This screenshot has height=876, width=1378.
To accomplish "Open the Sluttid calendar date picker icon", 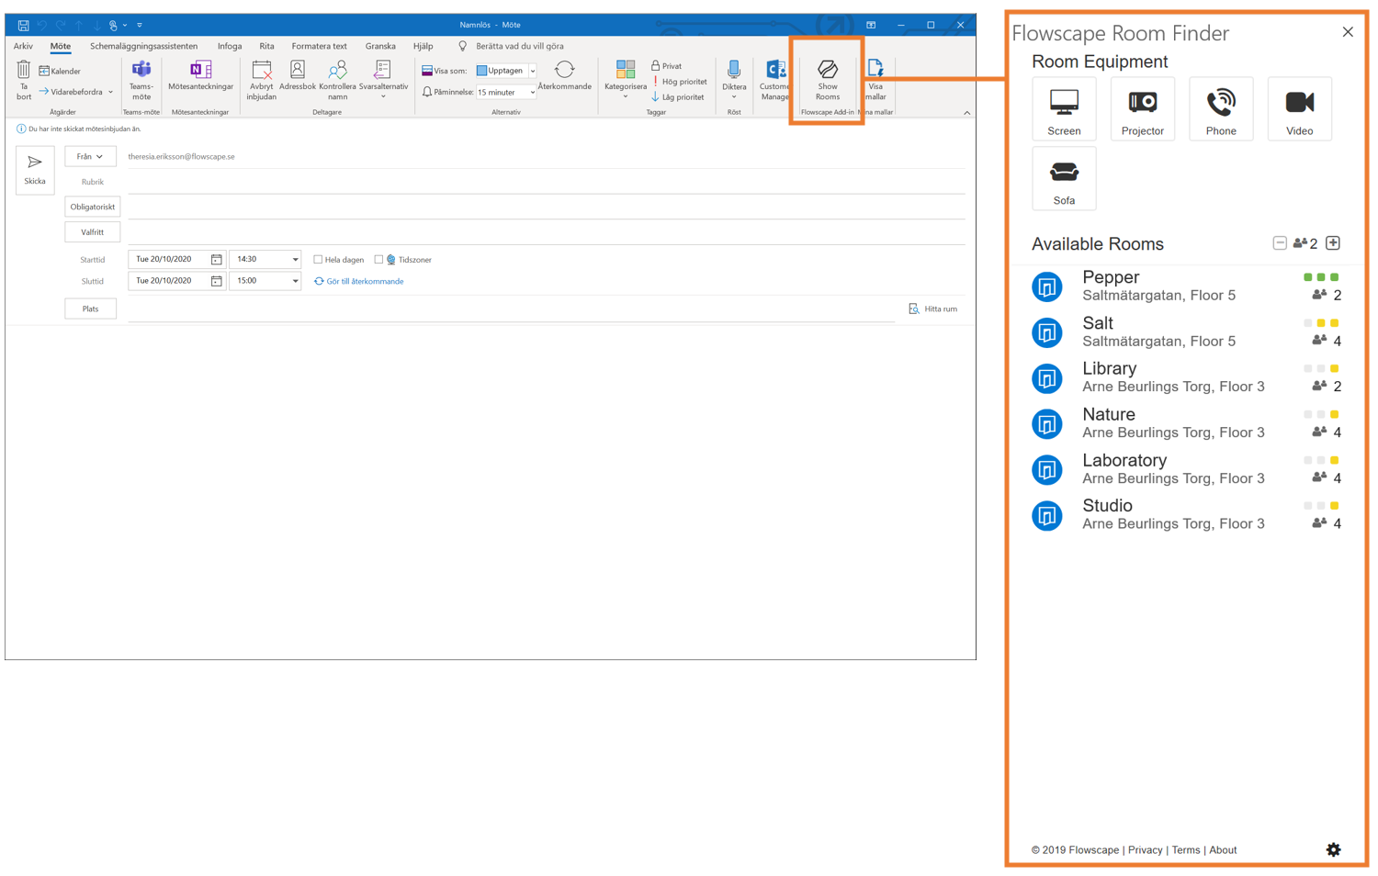I will click(216, 281).
